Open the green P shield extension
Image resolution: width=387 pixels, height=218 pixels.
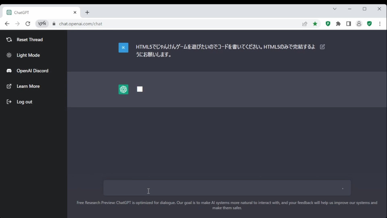click(x=328, y=24)
